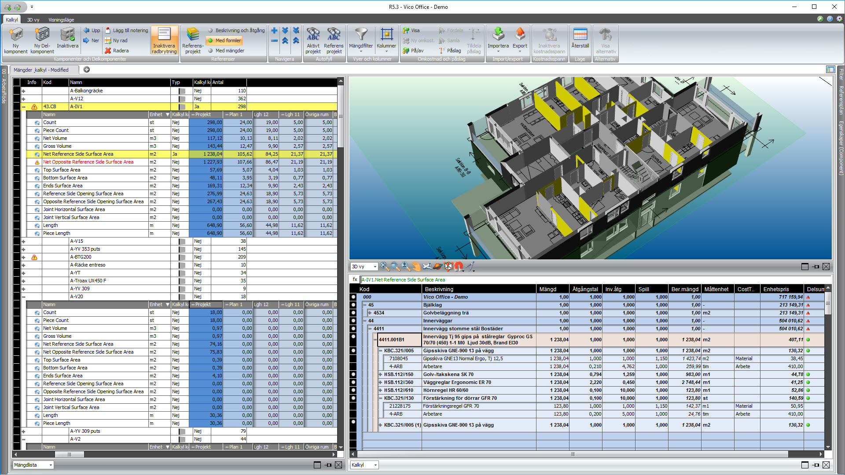Click the zoom window magnifier in 3D toolbar

(395, 267)
